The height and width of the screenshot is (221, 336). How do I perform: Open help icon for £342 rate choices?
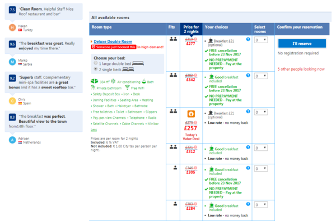248,75
